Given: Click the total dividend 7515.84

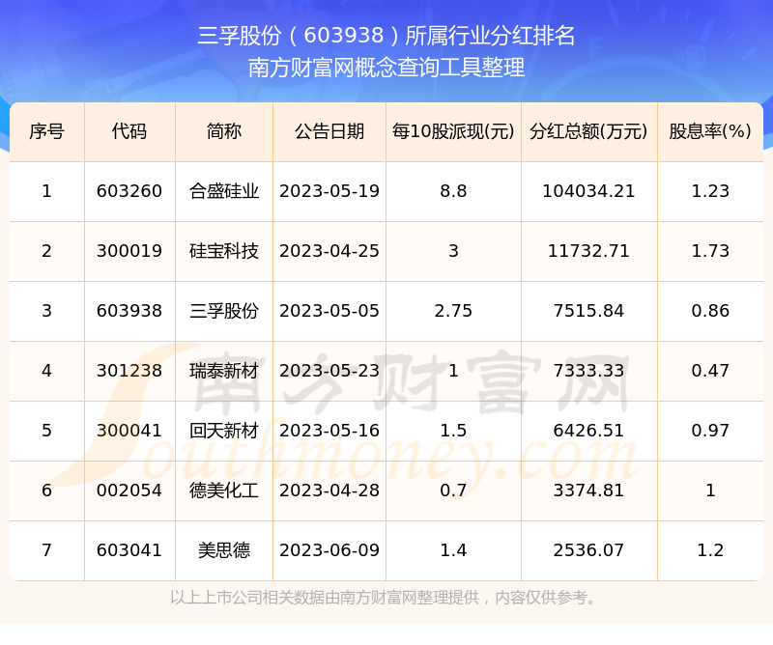Looking at the screenshot, I should [x=588, y=311].
